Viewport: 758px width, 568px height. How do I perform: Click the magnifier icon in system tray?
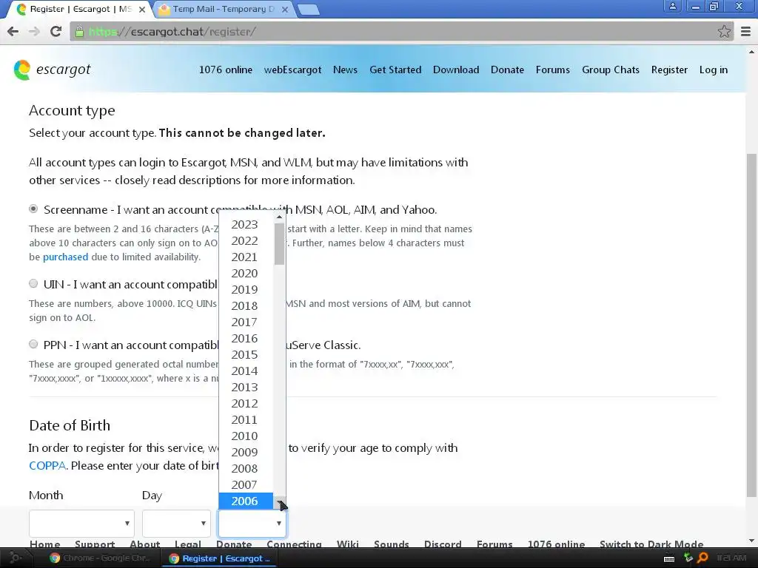(703, 558)
